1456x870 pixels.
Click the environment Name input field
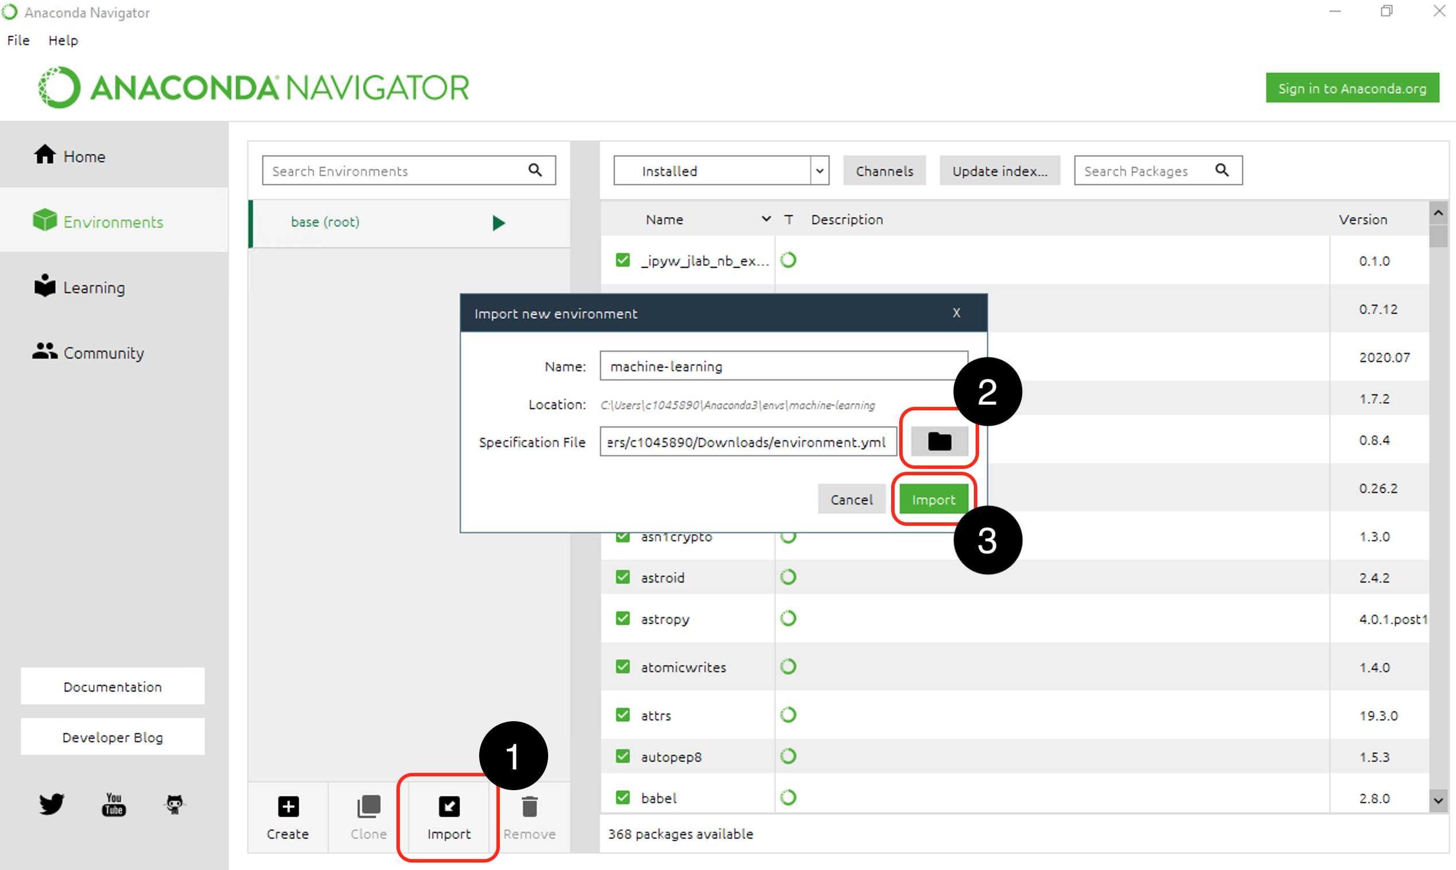(x=784, y=366)
